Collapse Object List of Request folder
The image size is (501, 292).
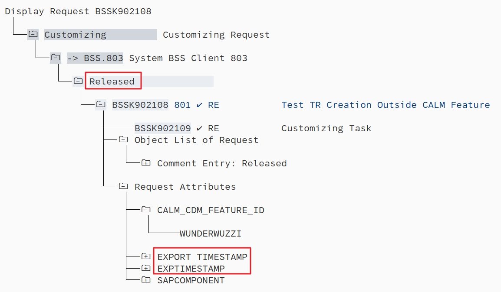[123, 140]
